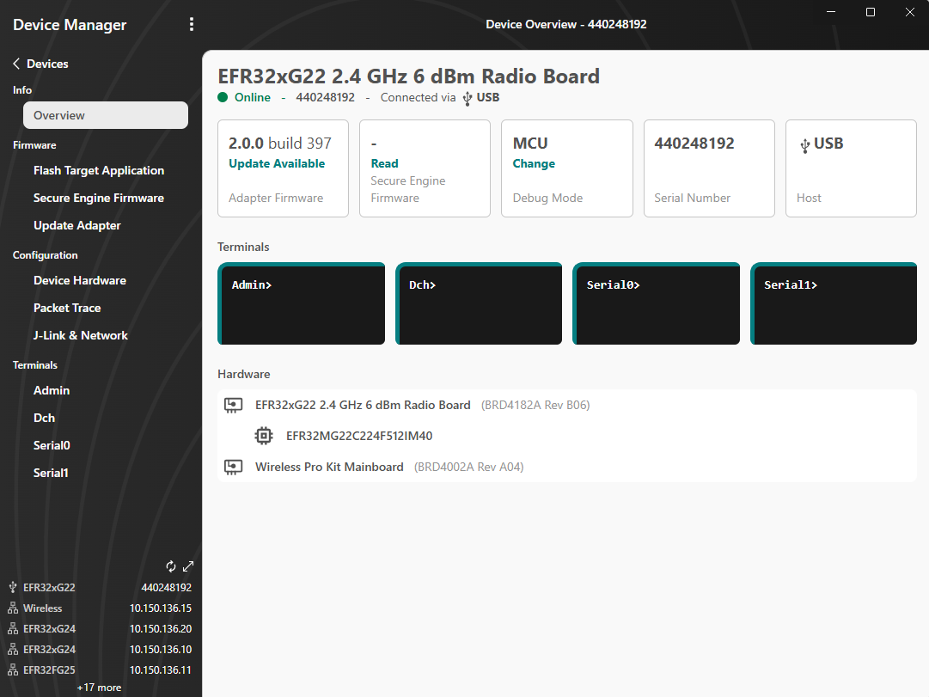Open the Serial1> terminal card

834,303
